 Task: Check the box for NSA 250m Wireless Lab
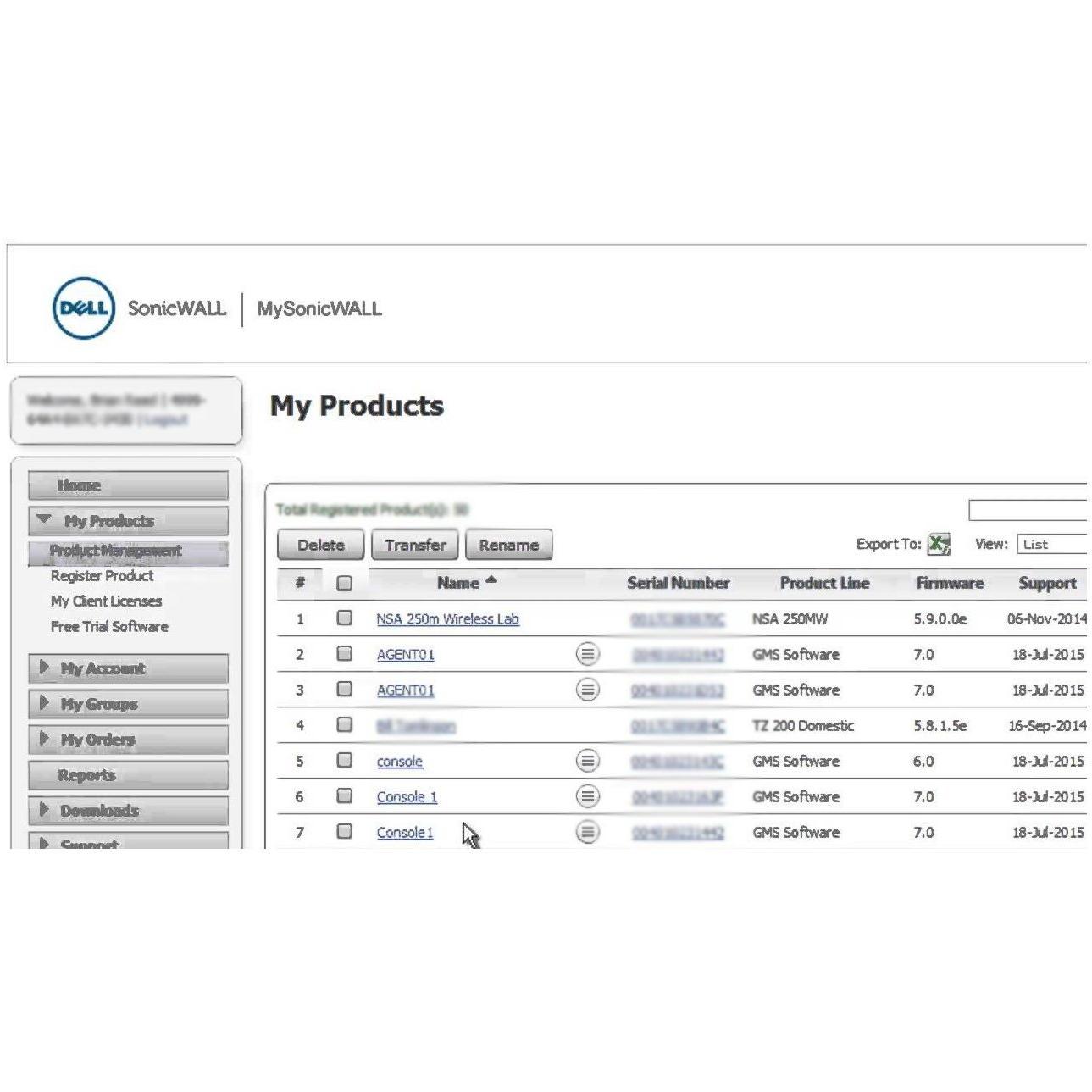[344, 618]
